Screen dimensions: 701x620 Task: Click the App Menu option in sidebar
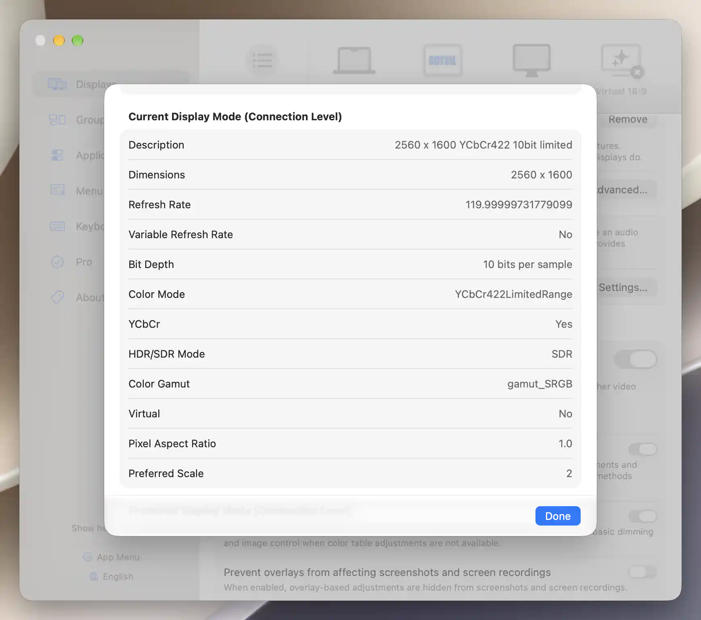coord(111,557)
